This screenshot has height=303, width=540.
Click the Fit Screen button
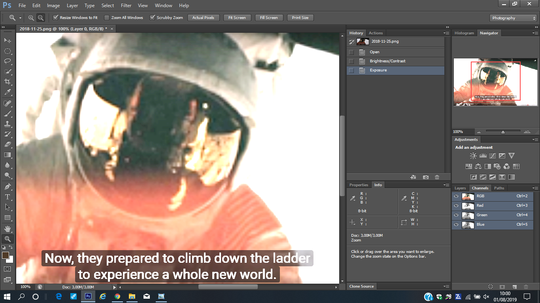coord(237,18)
